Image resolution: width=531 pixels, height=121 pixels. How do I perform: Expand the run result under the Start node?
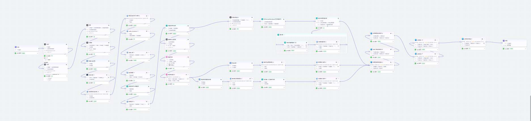tap(37, 53)
